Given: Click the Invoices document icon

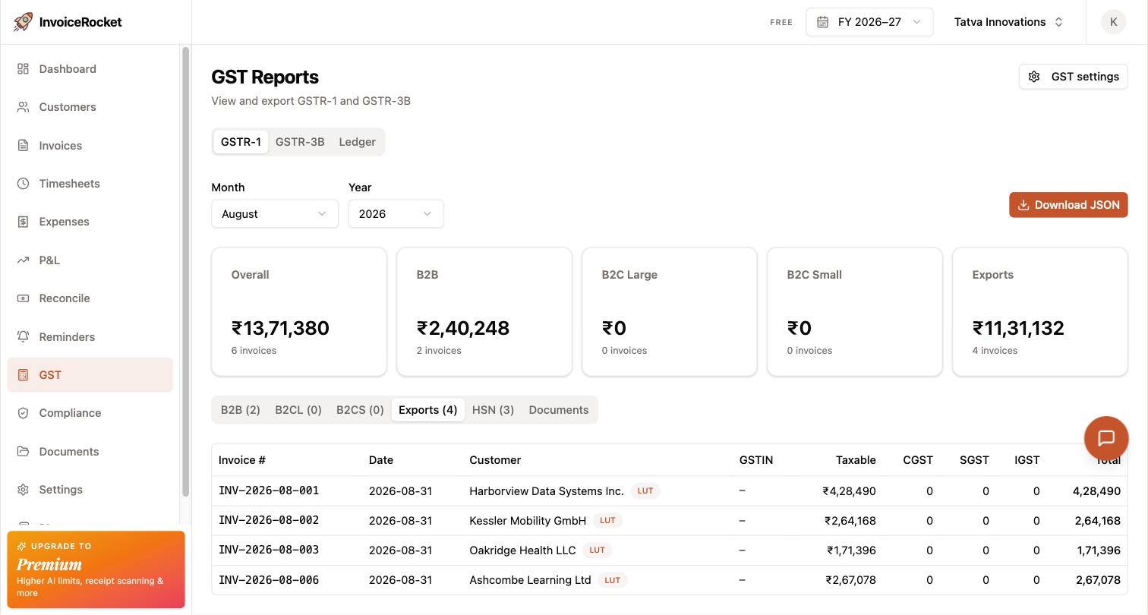Looking at the screenshot, I should [x=24, y=146].
